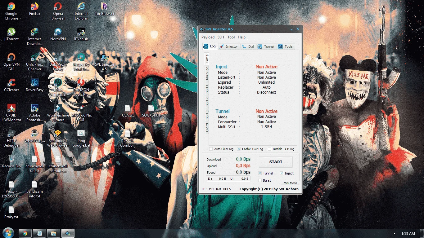Open the Help menu

pyautogui.click(x=241, y=37)
